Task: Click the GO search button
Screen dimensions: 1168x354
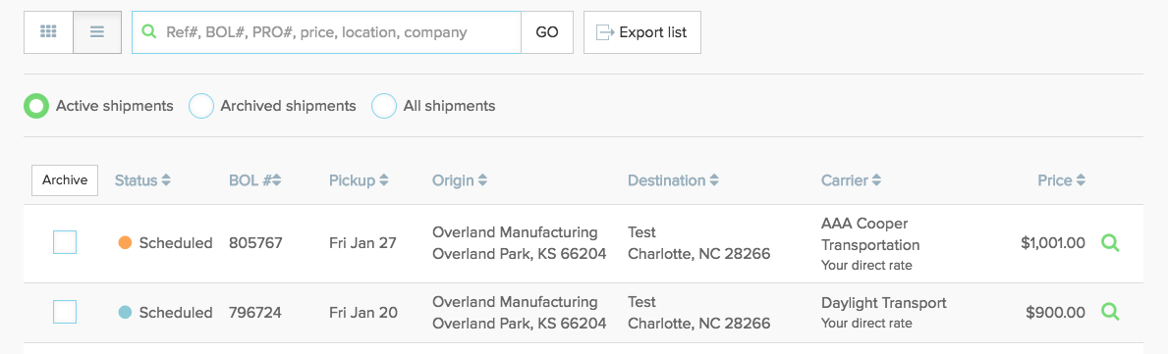Action: pos(547,32)
